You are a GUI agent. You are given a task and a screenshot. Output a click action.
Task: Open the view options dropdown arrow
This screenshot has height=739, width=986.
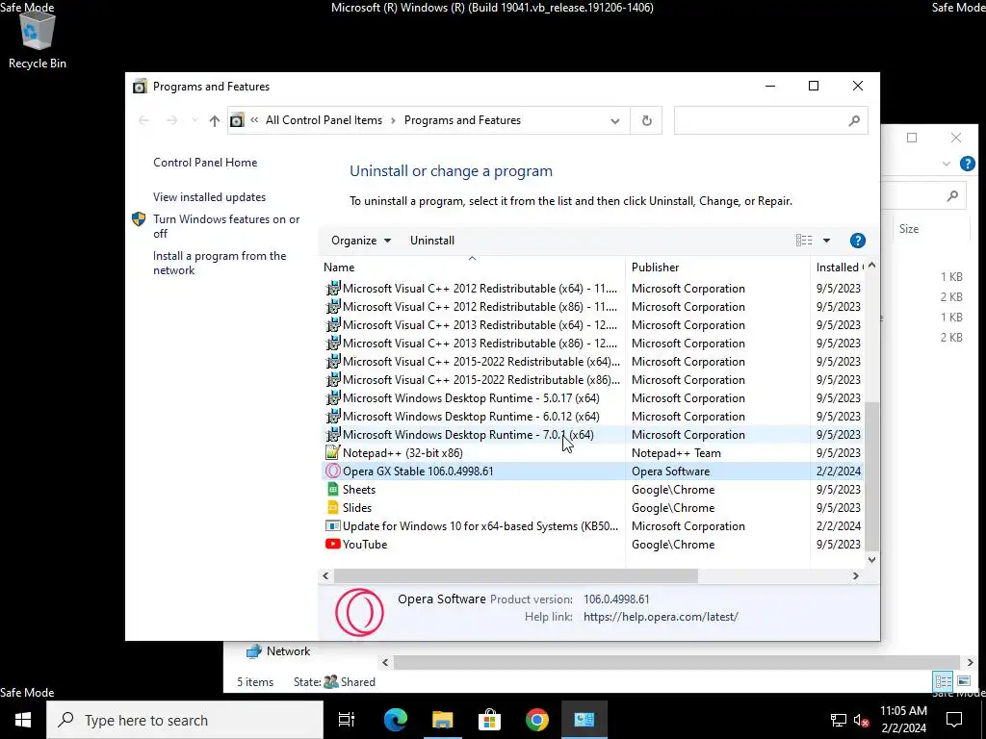tap(826, 241)
